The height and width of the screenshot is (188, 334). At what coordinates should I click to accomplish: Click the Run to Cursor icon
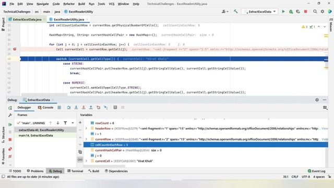[106, 108]
